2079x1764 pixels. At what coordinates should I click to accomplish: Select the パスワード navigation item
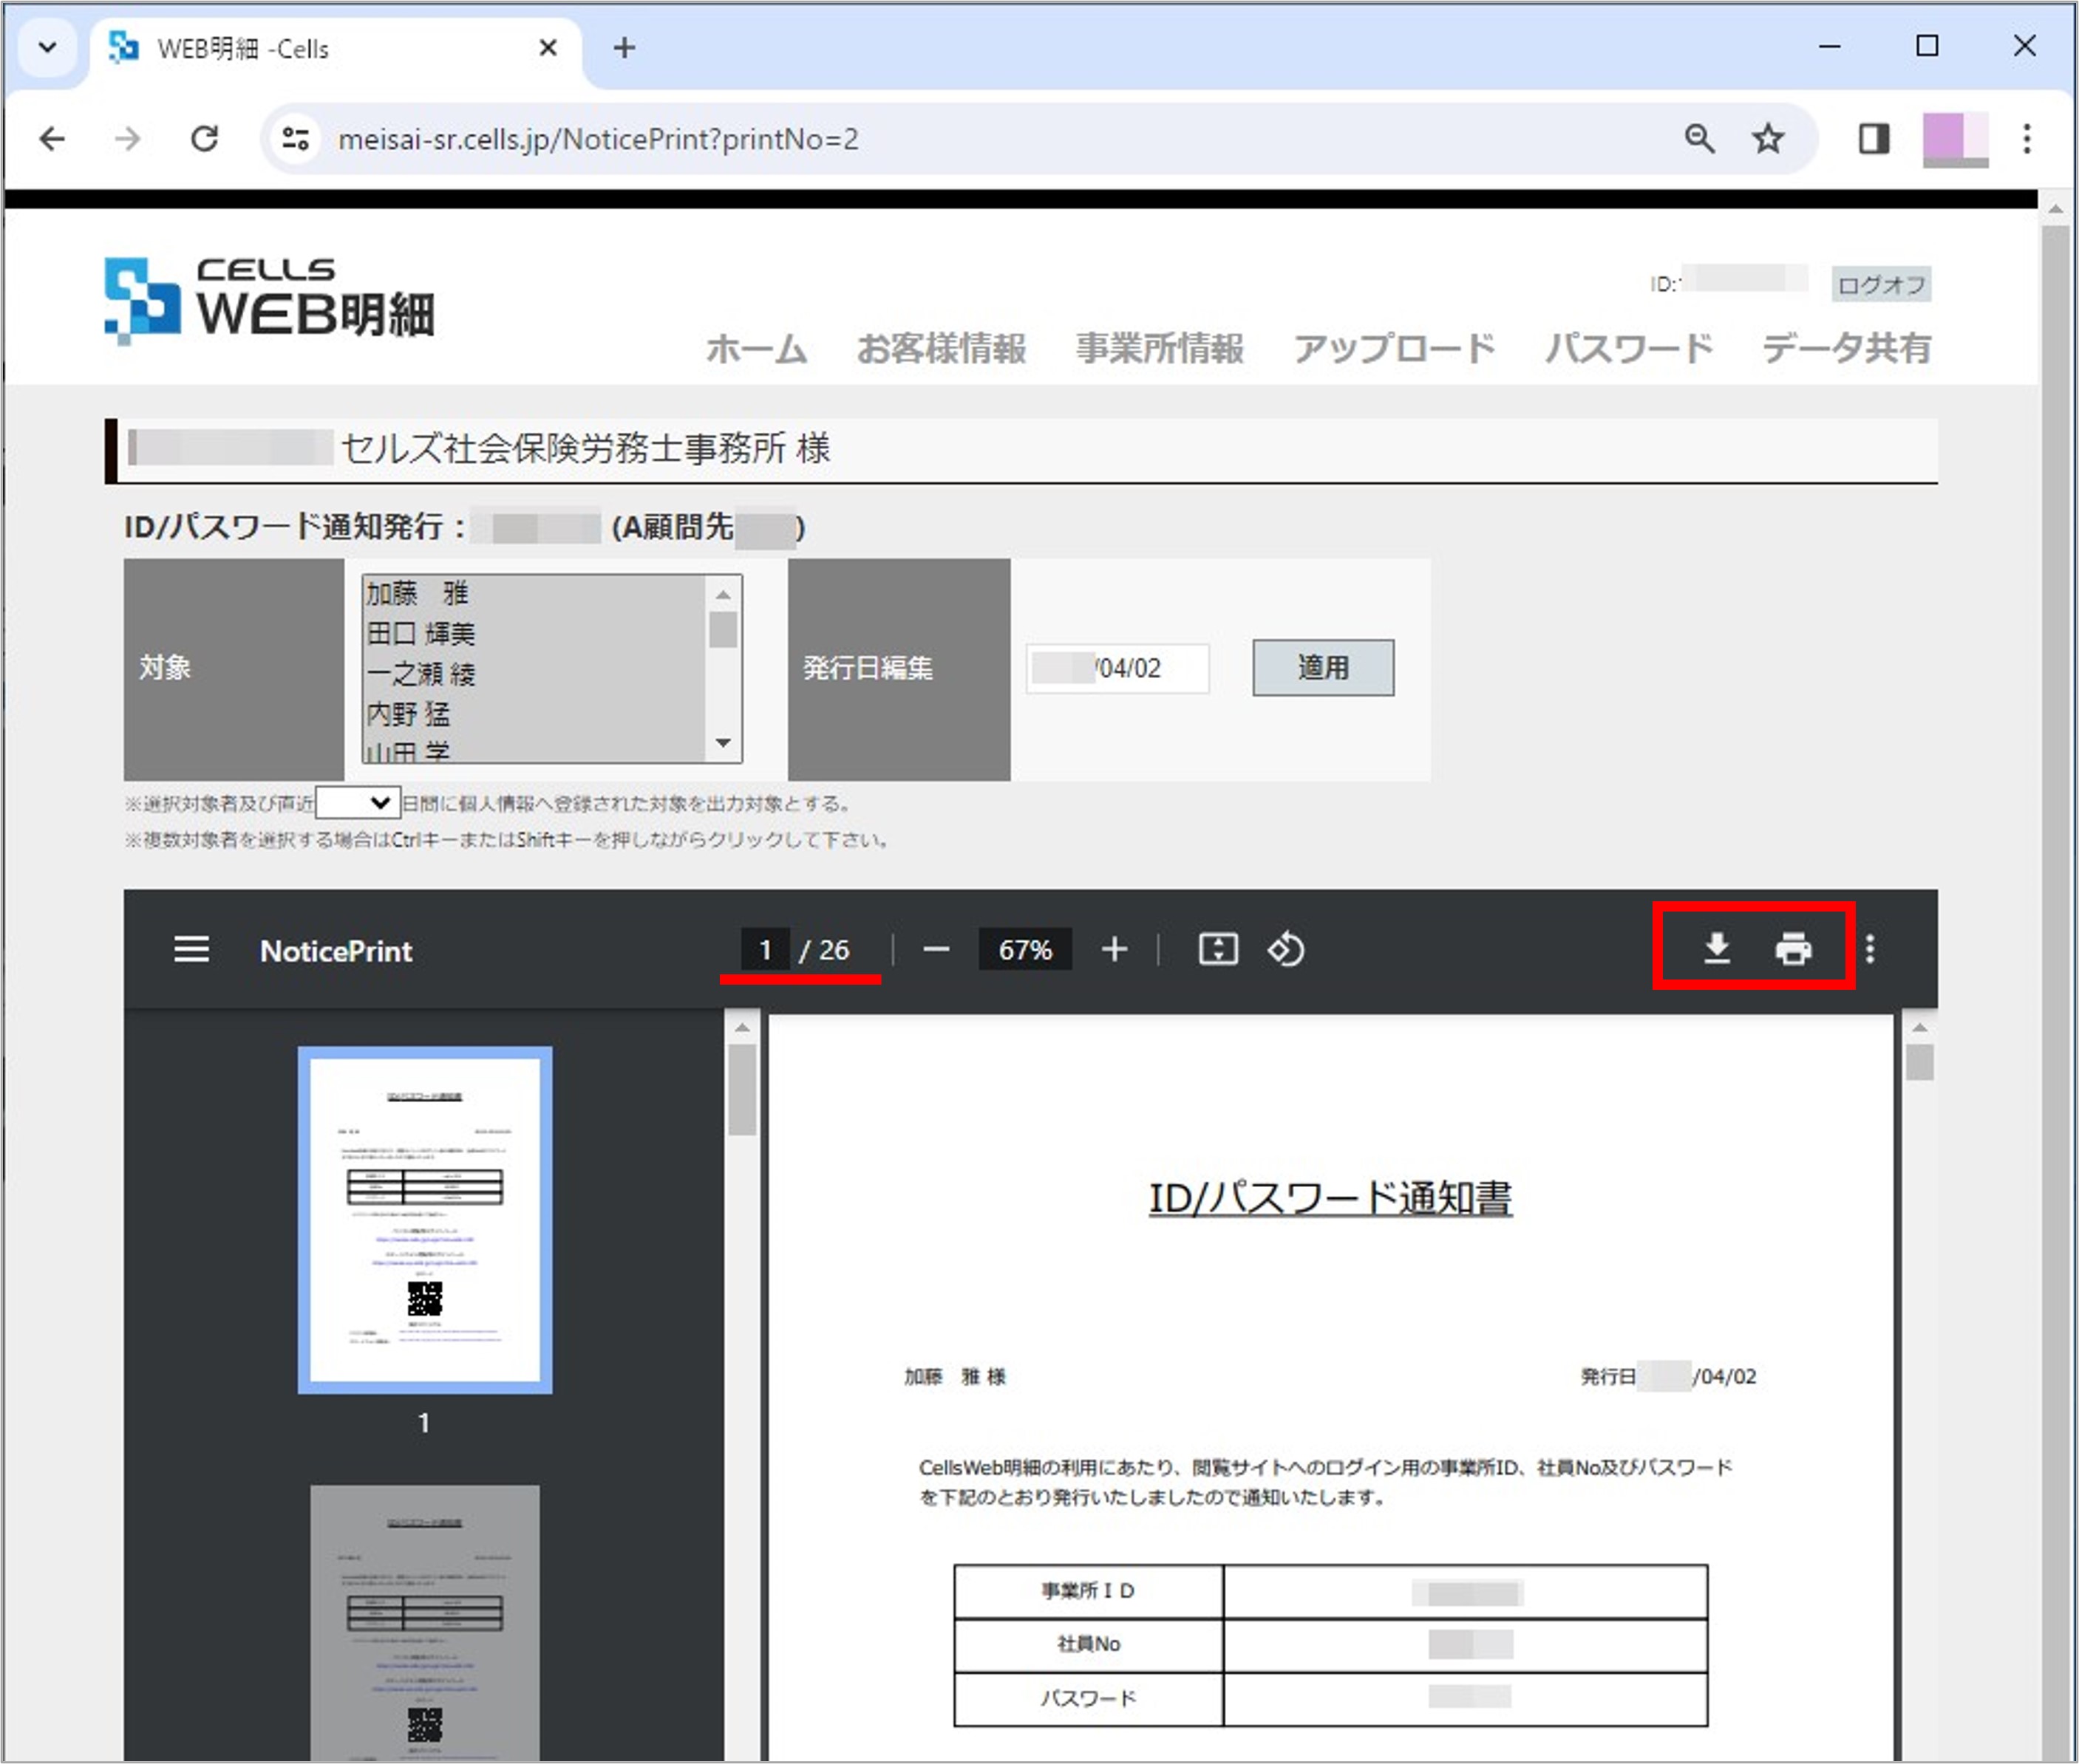click(x=1630, y=349)
